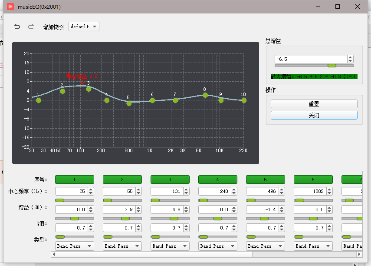Open band 4 Band Pass type dropdown

(218, 246)
